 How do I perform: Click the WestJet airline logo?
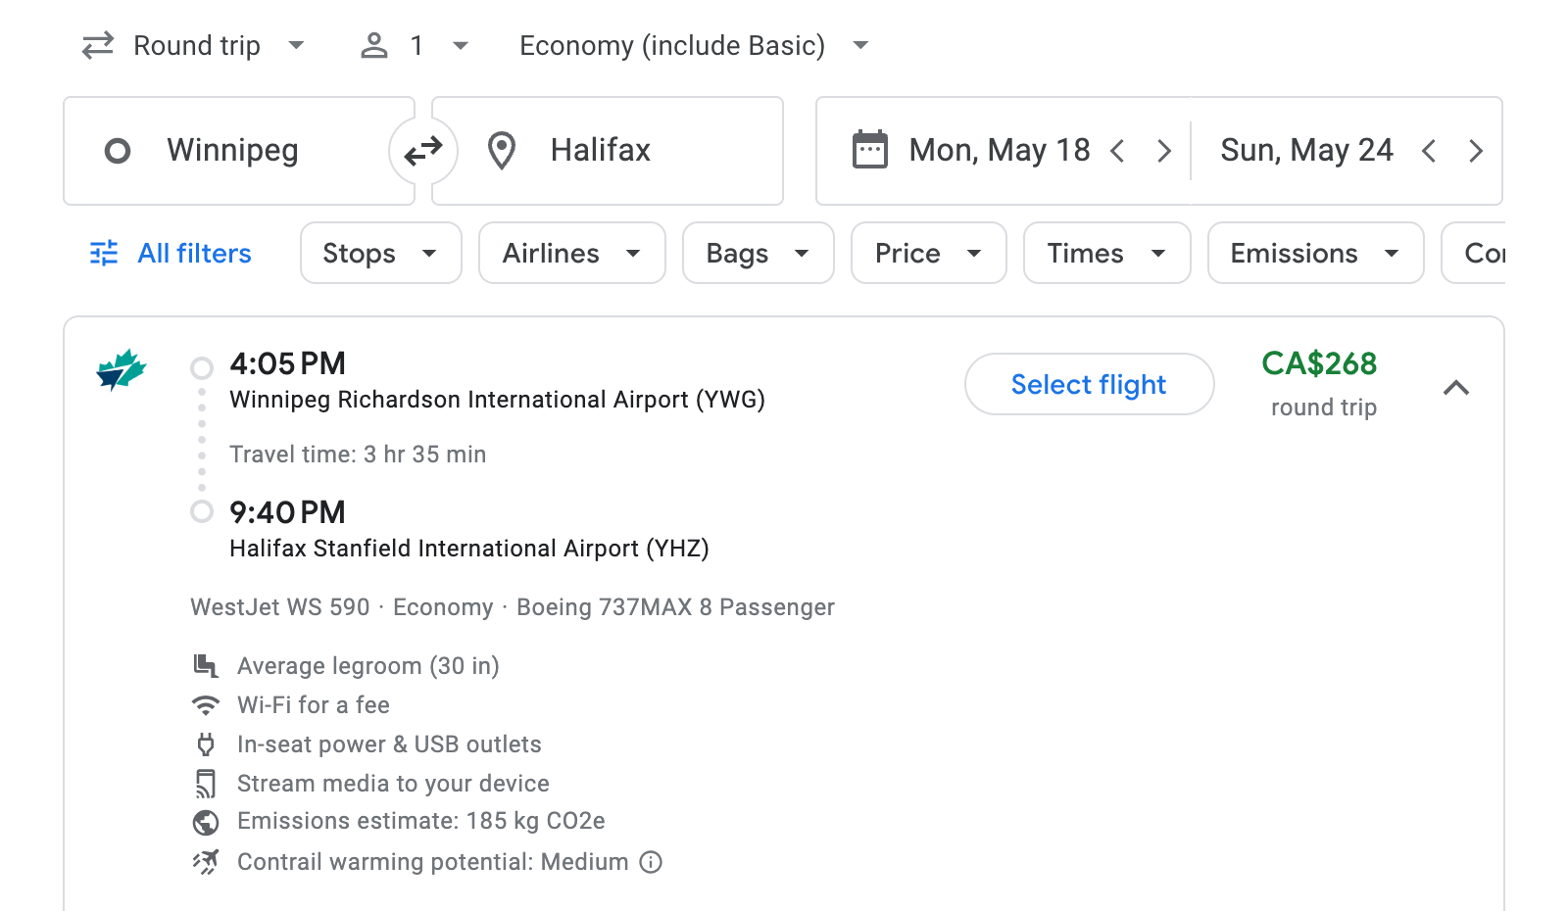coord(122,370)
